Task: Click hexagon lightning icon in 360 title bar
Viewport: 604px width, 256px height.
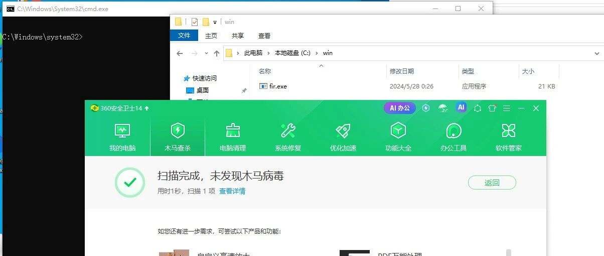Action: (426, 108)
